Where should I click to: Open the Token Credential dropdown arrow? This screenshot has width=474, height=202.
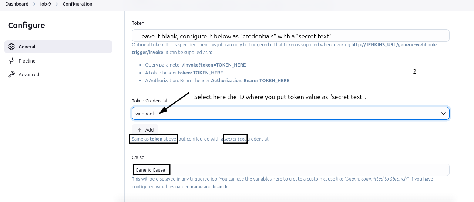coord(443,114)
